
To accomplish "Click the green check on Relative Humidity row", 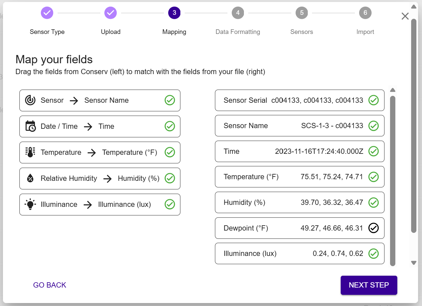I will click(x=170, y=178).
